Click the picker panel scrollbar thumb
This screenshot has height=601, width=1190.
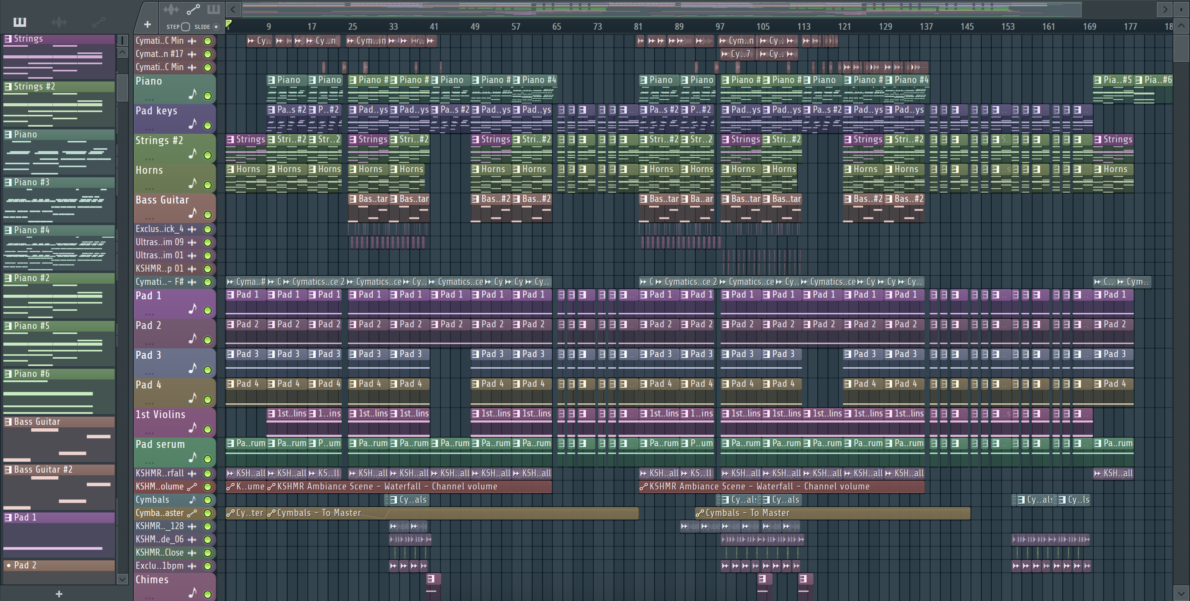122,88
